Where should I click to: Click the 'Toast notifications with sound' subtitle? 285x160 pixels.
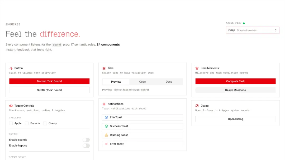coord(124,108)
